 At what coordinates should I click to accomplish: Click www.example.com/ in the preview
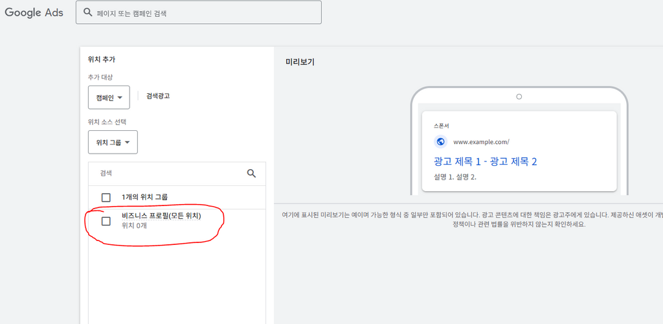click(481, 142)
